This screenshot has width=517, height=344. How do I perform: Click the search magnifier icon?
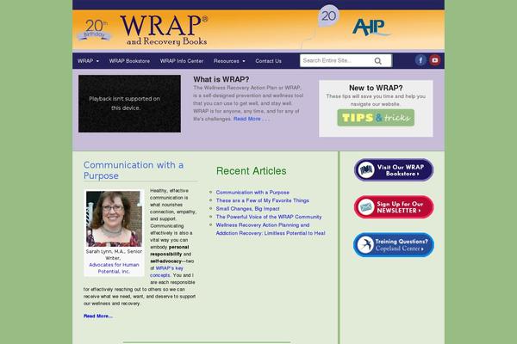[x=378, y=61]
